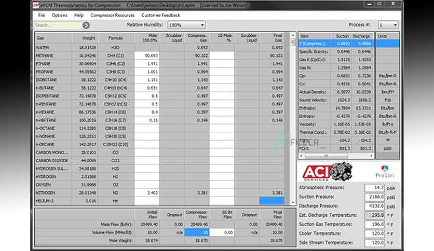
Task: Click the Suction column header
Action: (343, 36)
